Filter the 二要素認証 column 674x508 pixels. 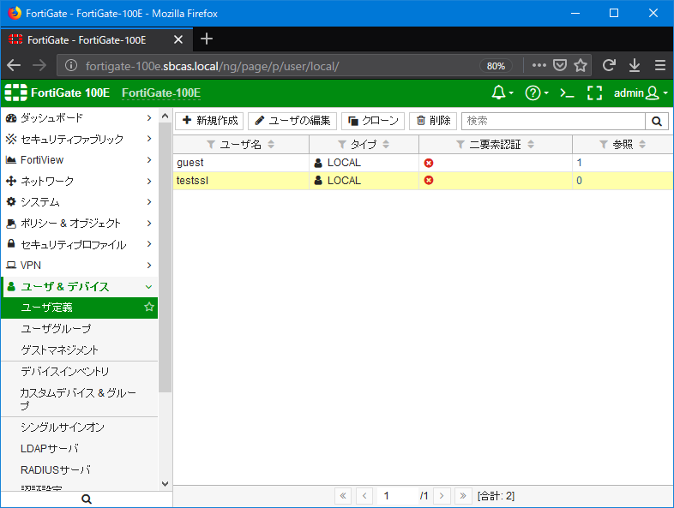pyautogui.click(x=460, y=144)
